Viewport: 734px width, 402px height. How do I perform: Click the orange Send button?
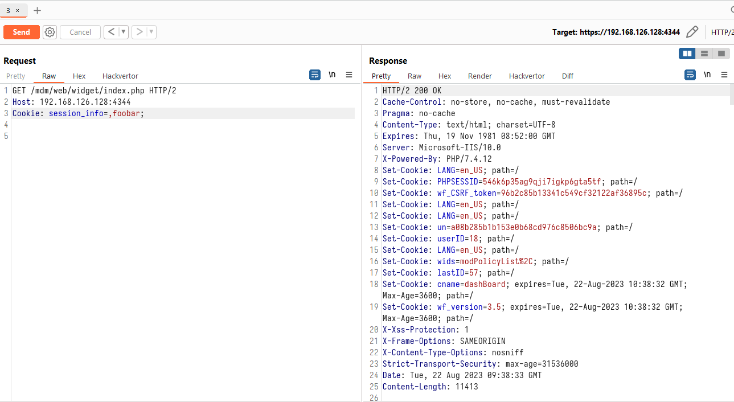click(x=22, y=32)
